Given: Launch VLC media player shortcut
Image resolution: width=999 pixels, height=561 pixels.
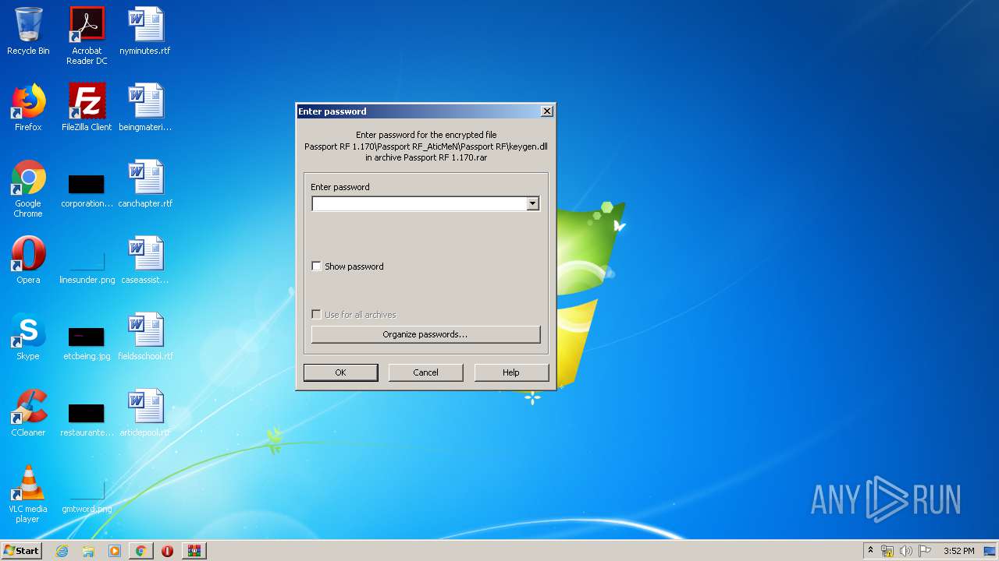Looking at the screenshot, I should [28, 495].
